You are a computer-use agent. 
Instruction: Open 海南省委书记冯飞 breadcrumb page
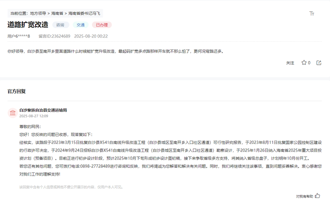tap(84, 14)
